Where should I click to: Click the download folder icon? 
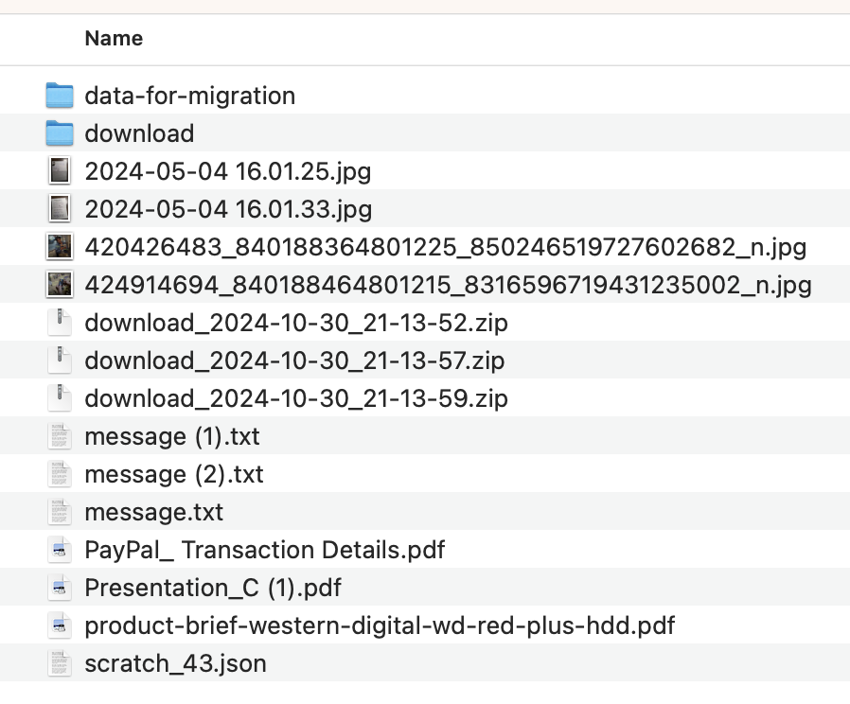point(60,133)
